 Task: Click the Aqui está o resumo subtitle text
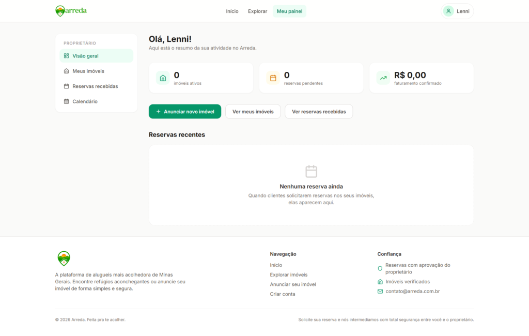[203, 48]
